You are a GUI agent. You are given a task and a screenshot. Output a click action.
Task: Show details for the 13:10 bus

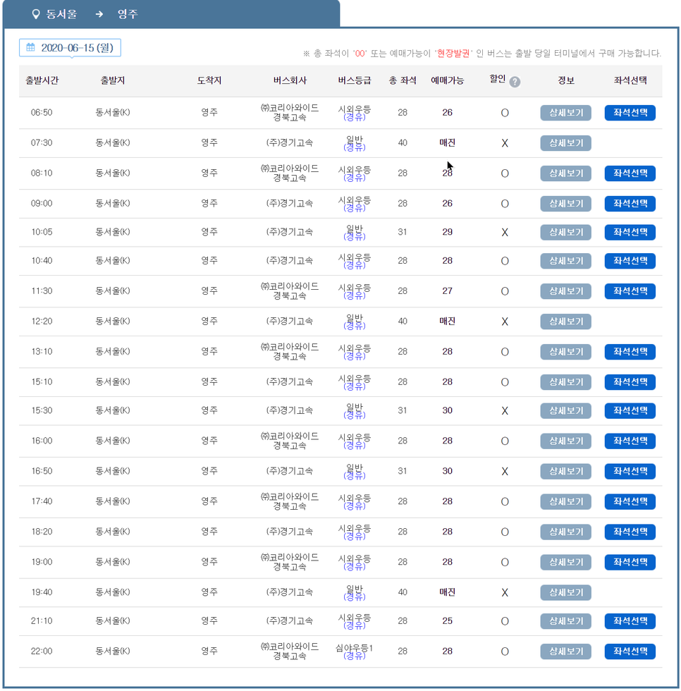(x=565, y=352)
